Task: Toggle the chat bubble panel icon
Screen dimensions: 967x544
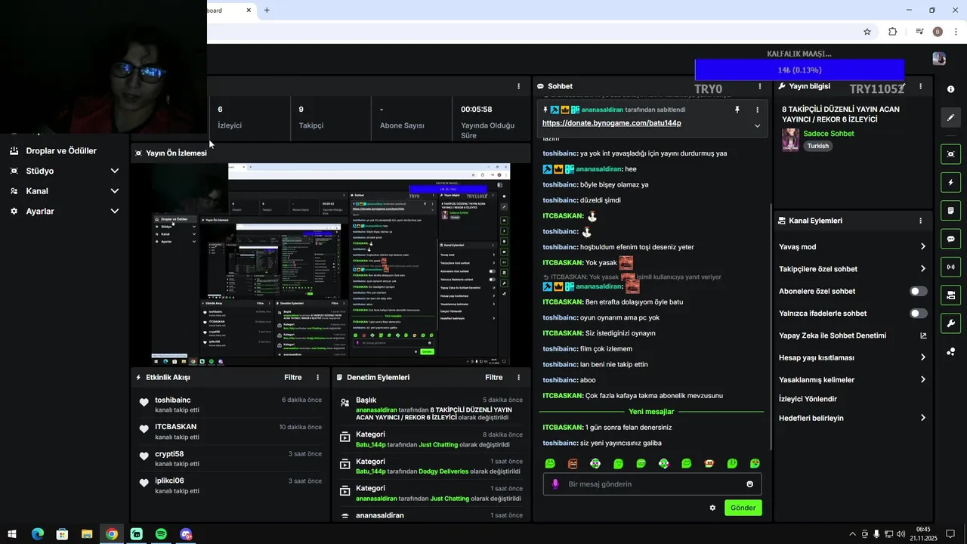Action: [x=950, y=239]
